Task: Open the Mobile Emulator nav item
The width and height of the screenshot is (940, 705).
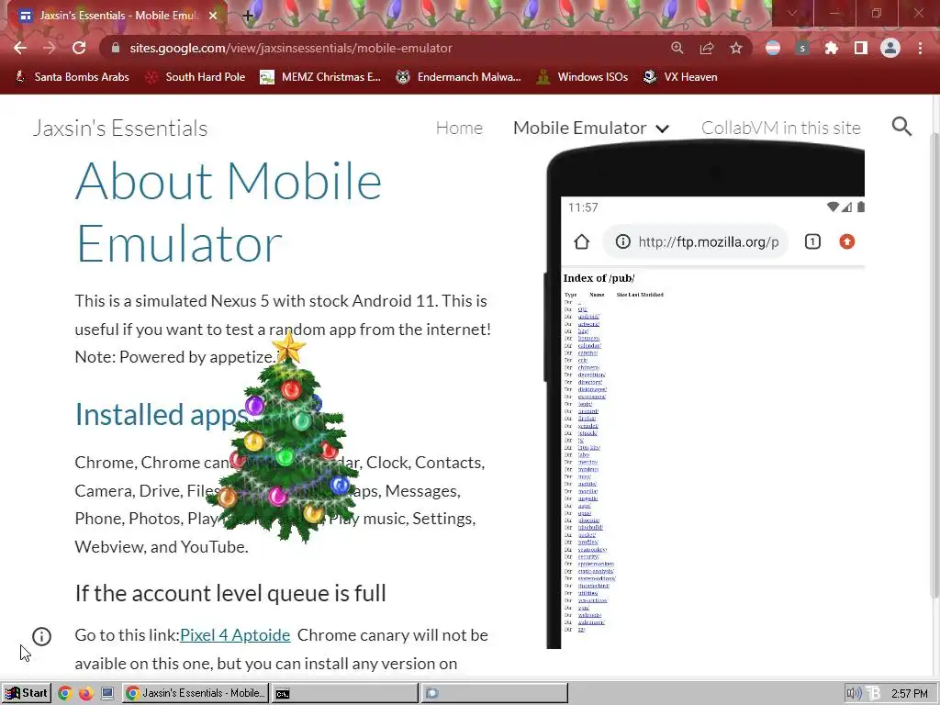Action: tap(580, 128)
